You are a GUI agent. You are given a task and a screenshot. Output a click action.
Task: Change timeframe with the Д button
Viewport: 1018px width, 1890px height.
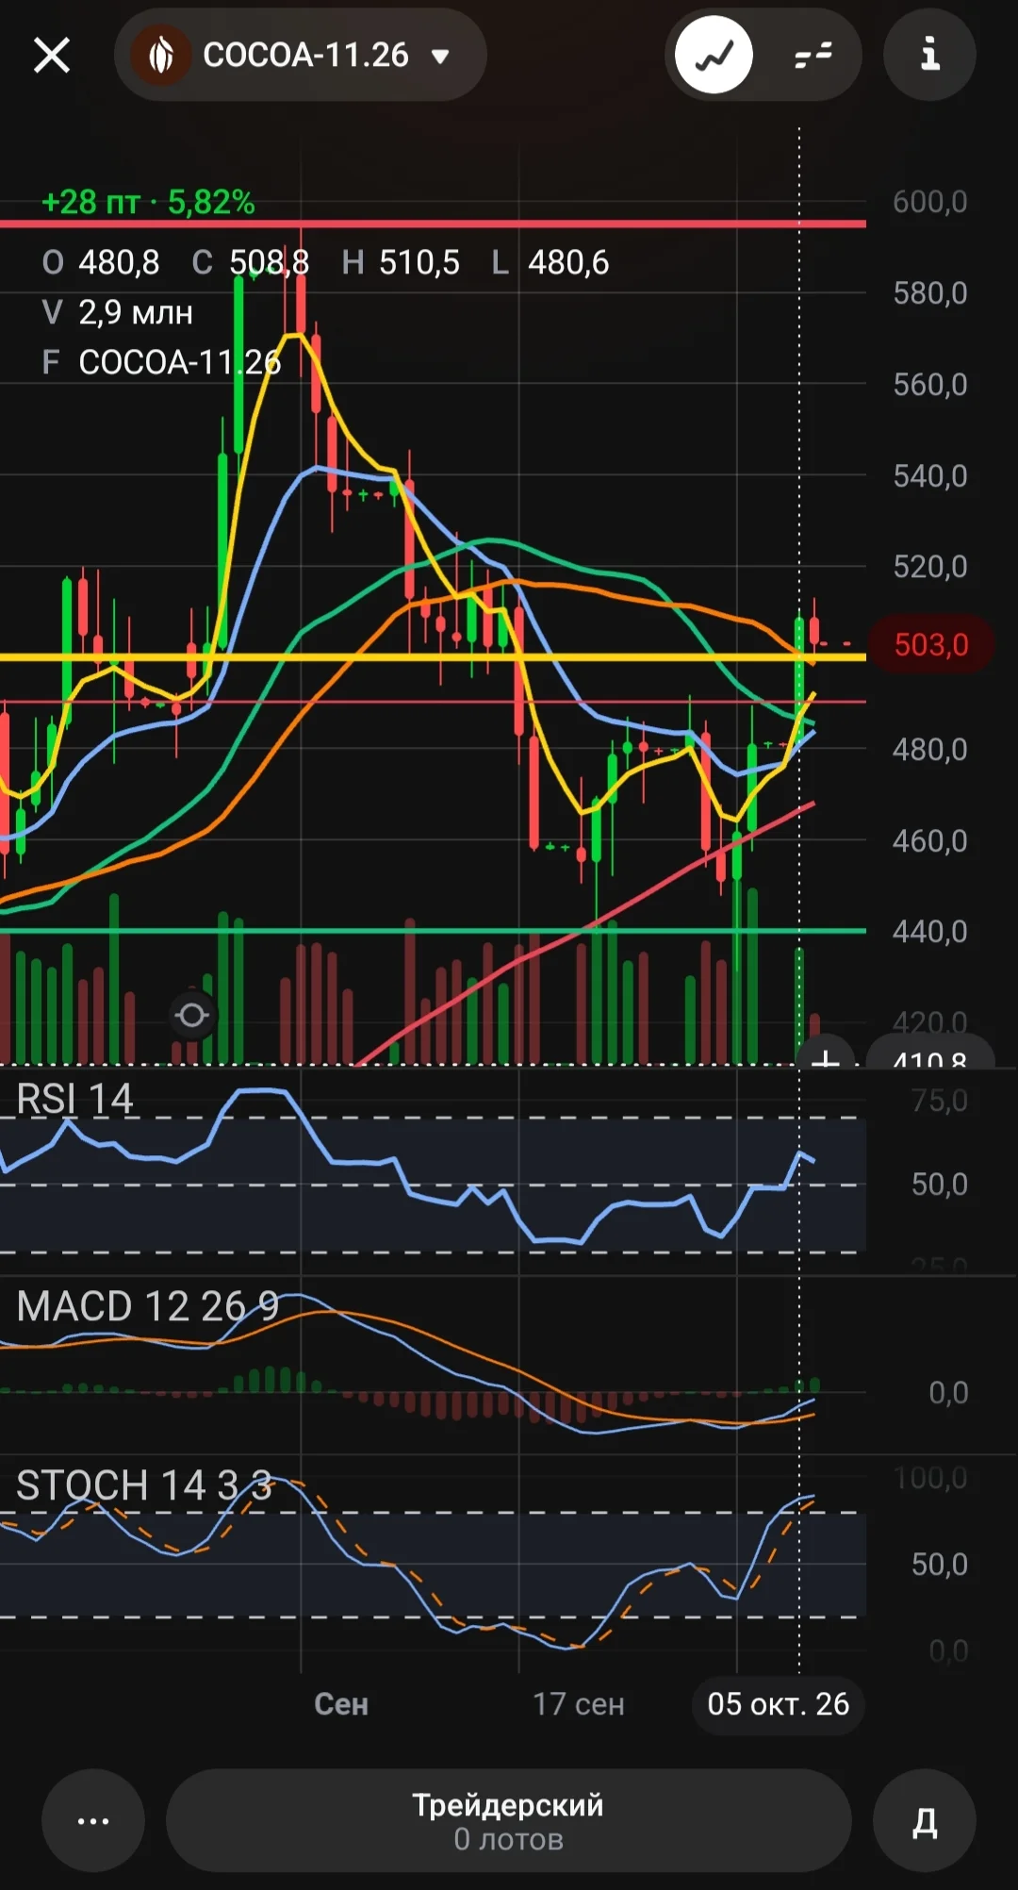pyautogui.click(x=925, y=1820)
